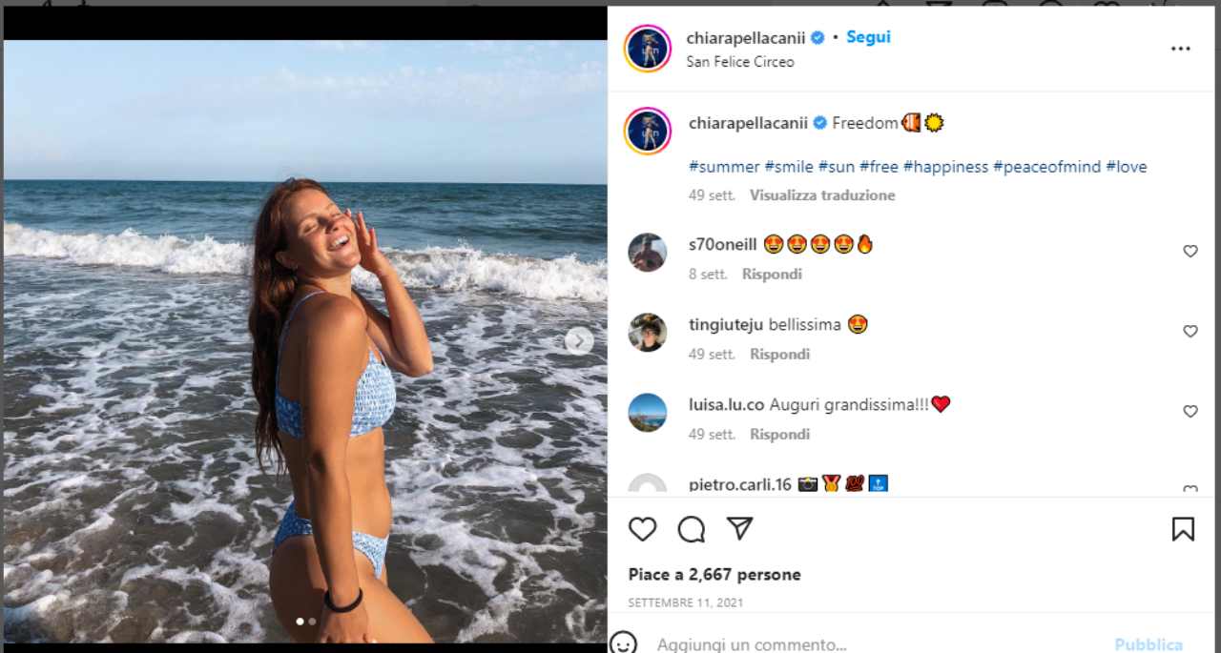Like the post with heart icon
The image size is (1221, 653).
(643, 529)
